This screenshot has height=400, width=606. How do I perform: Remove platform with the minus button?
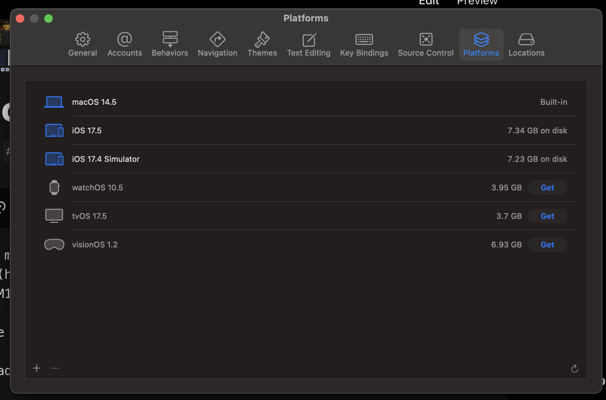pyautogui.click(x=55, y=368)
